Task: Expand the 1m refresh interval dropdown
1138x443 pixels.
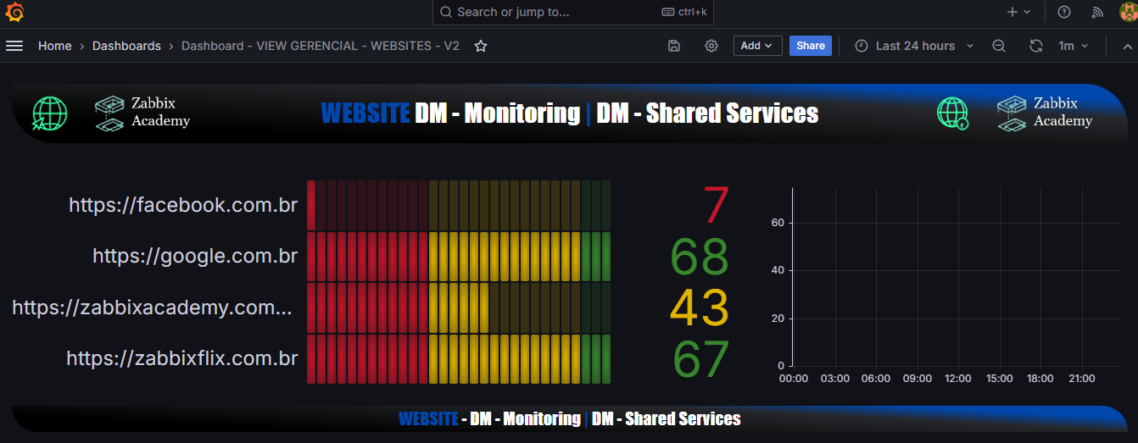Action: [x=1074, y=46]
